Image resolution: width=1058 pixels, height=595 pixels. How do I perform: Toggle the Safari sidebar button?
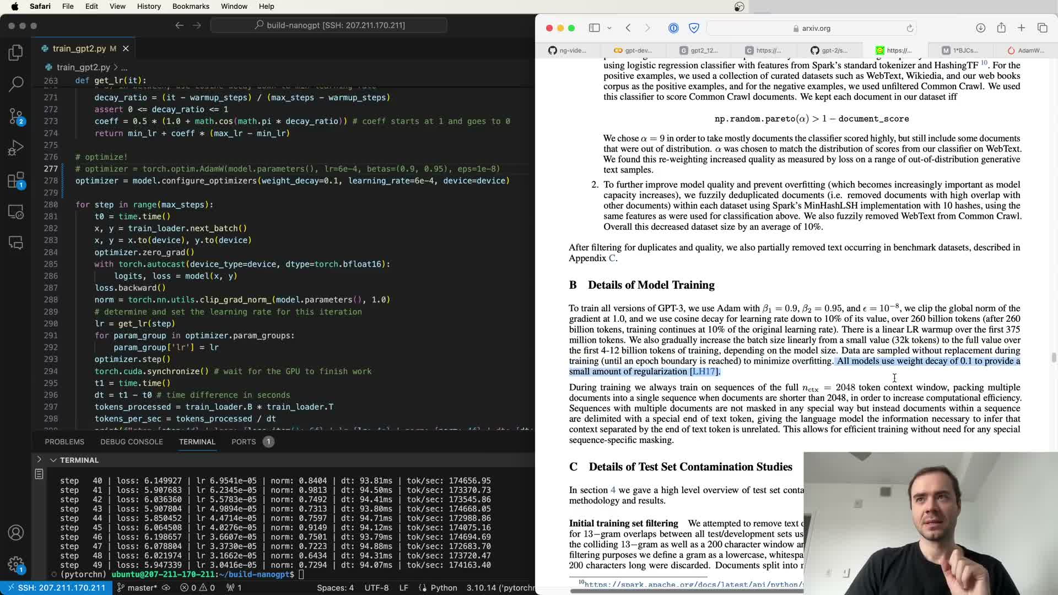[594, 28]
